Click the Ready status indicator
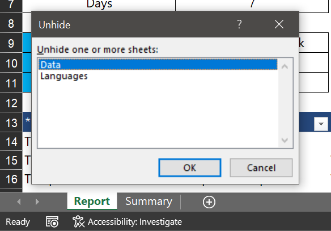This screenshot has width=331, height=231. (18, 222)
